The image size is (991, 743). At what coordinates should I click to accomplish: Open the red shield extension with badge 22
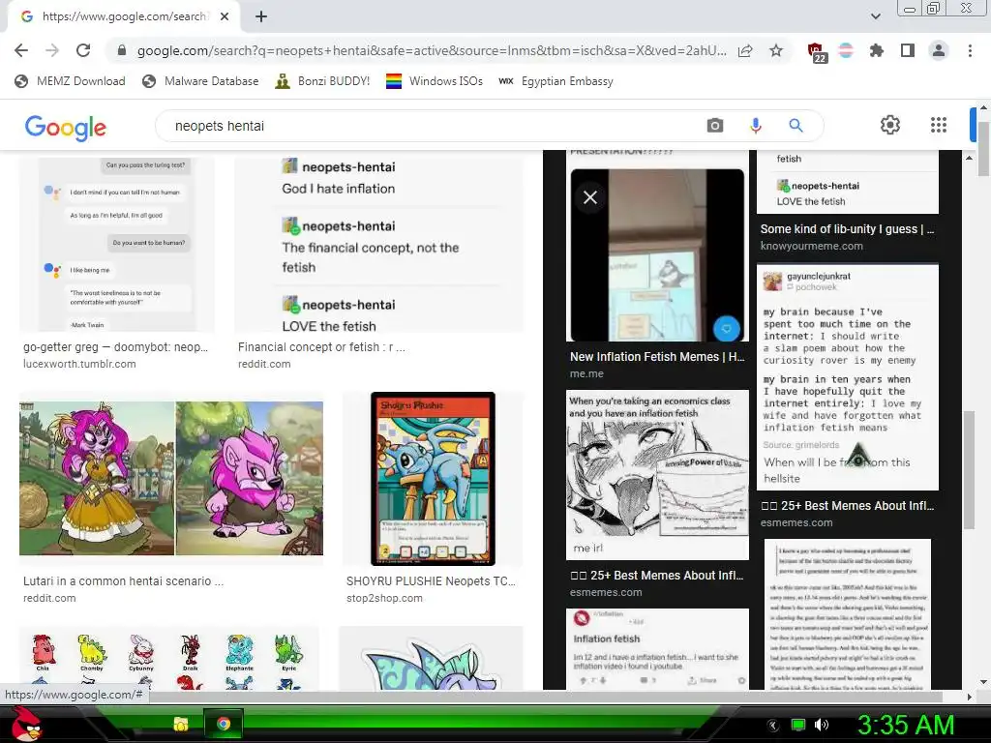[817, 52]
